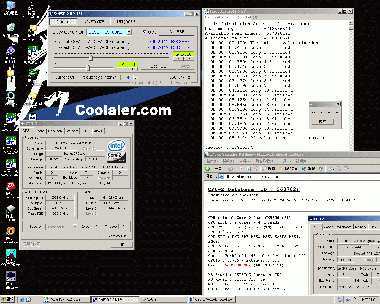Open the About tab in CPU-Z window
Viewport: 380px width, 304px height.
pos(98,131)
